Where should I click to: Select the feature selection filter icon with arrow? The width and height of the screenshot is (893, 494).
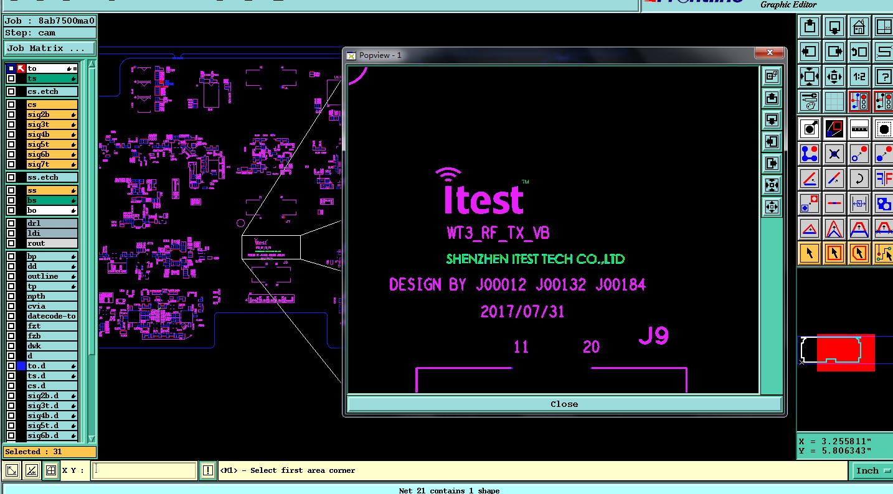click(810, 129)
